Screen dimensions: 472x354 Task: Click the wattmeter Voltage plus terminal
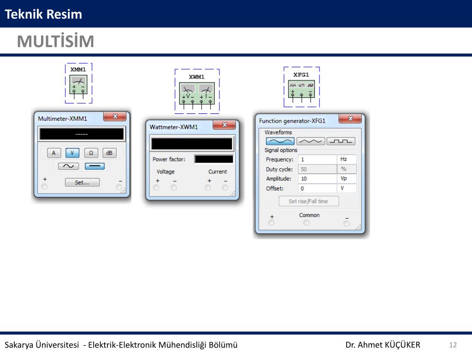click(156, 188)
